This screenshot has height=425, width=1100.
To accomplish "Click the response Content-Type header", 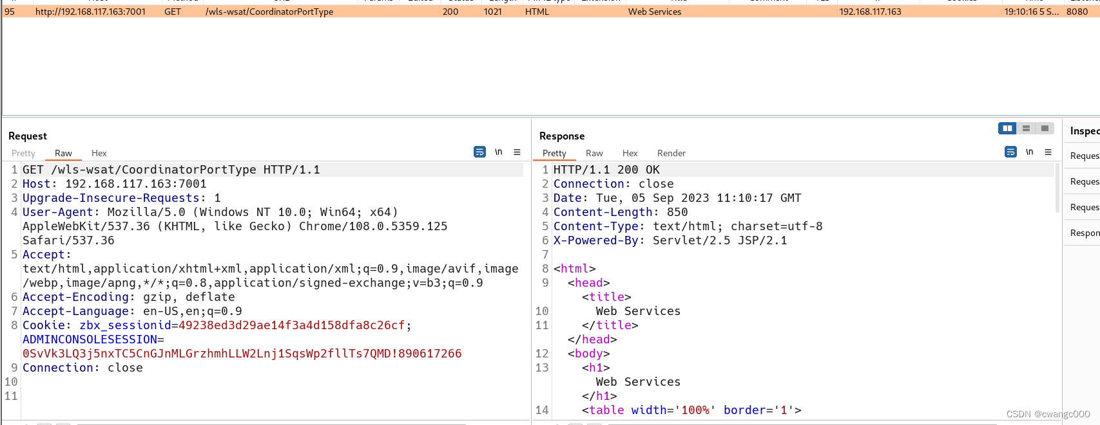I will tap(688, 226).
